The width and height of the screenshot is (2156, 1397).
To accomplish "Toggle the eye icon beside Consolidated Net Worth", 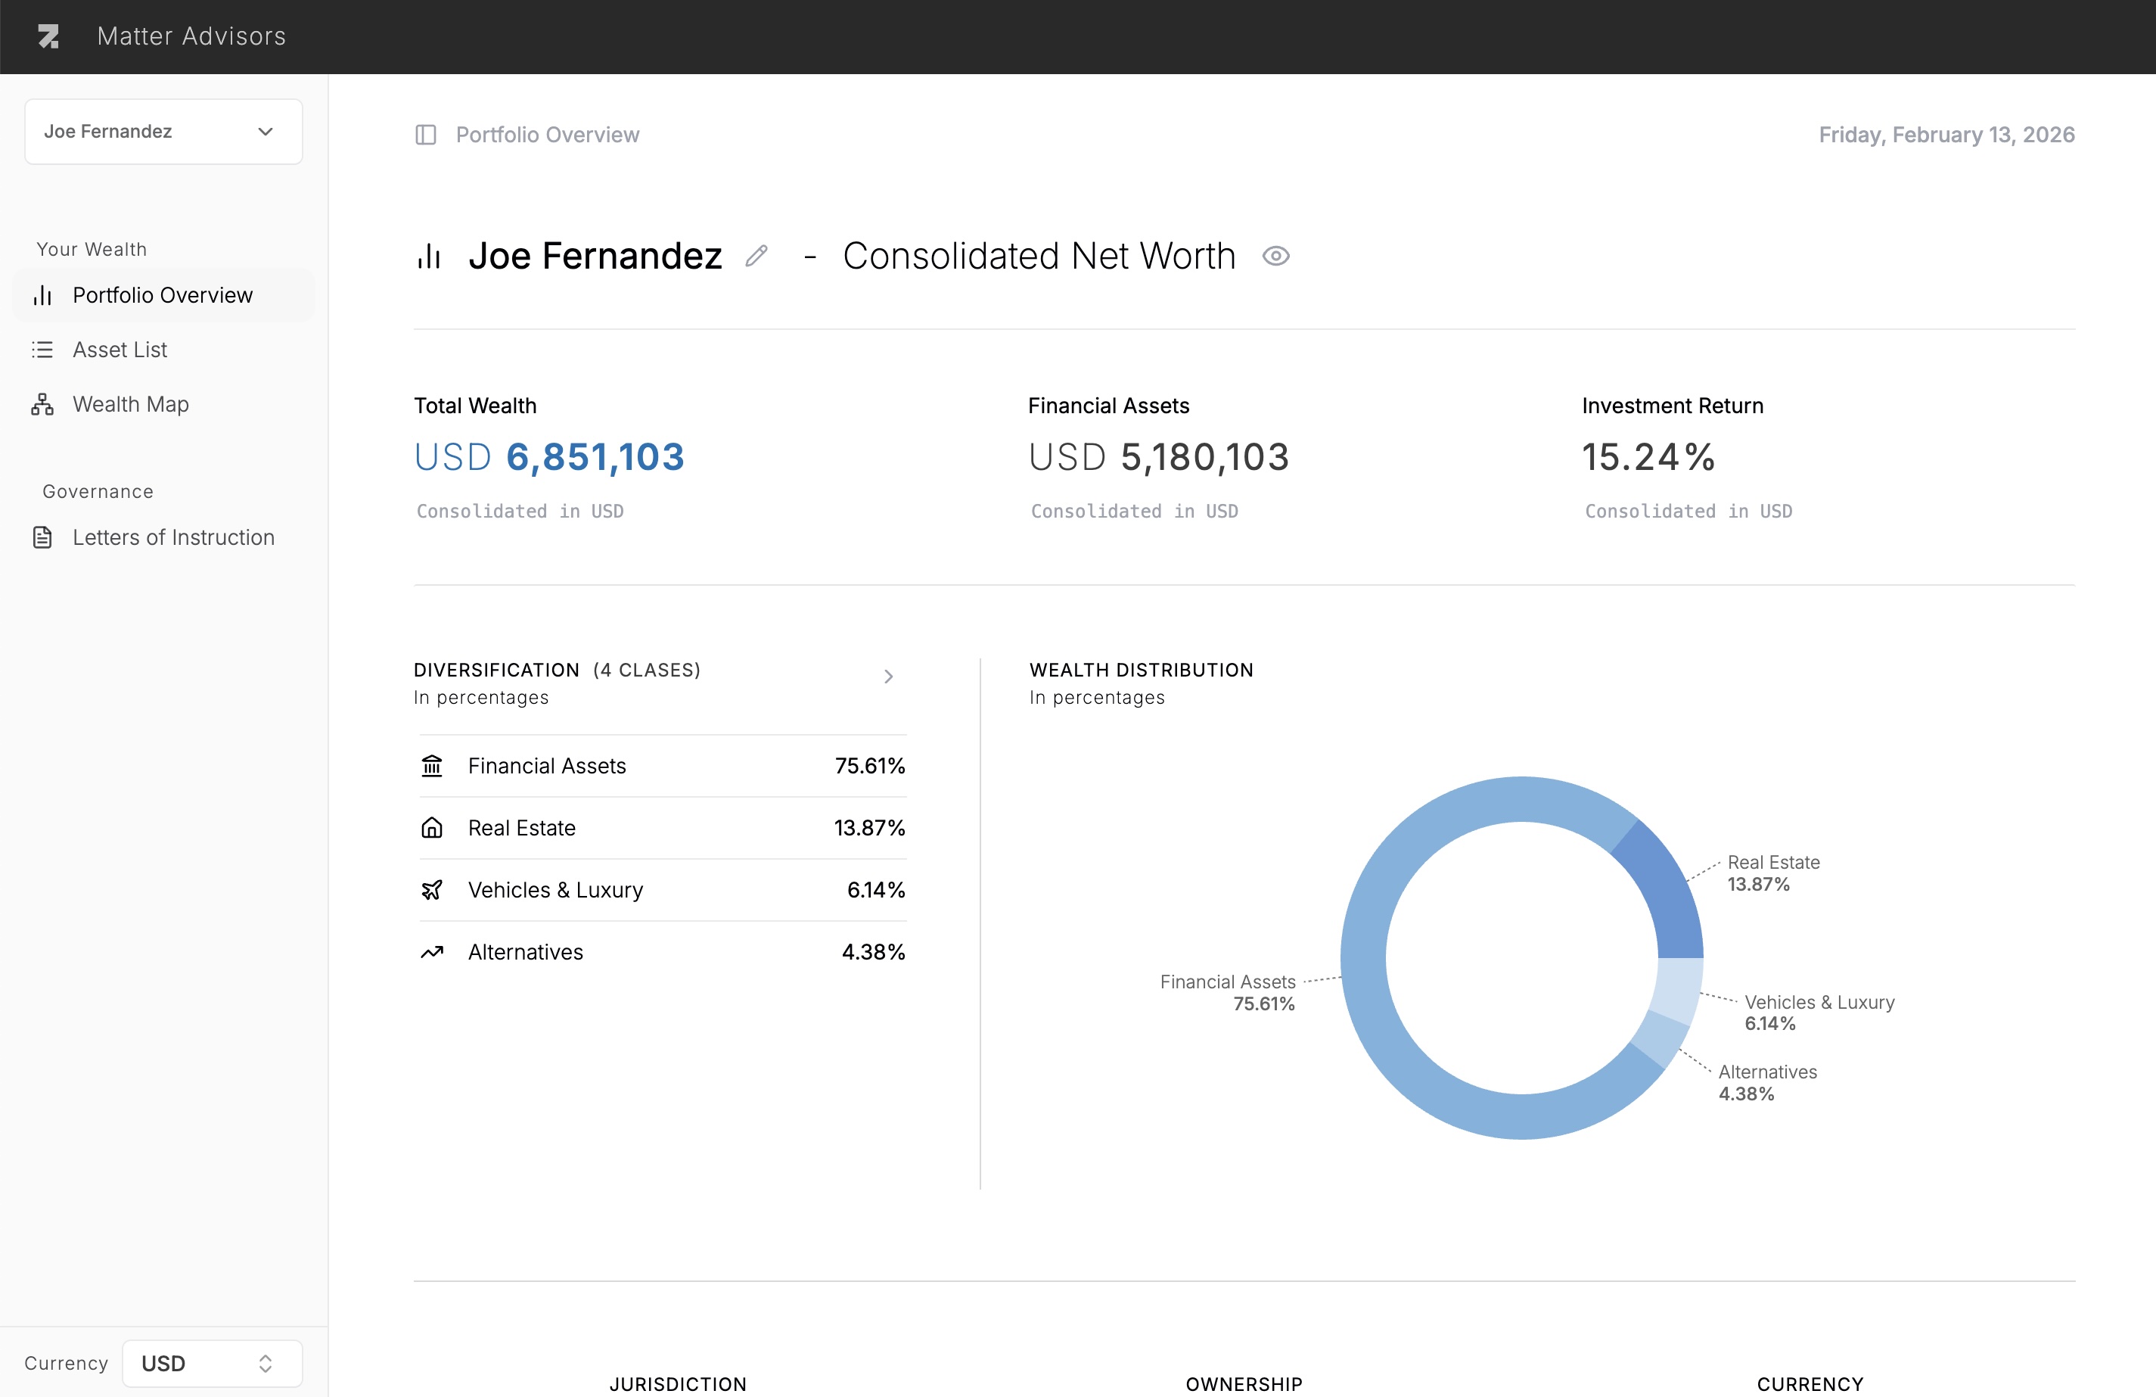I will (x=1275, y=256).
